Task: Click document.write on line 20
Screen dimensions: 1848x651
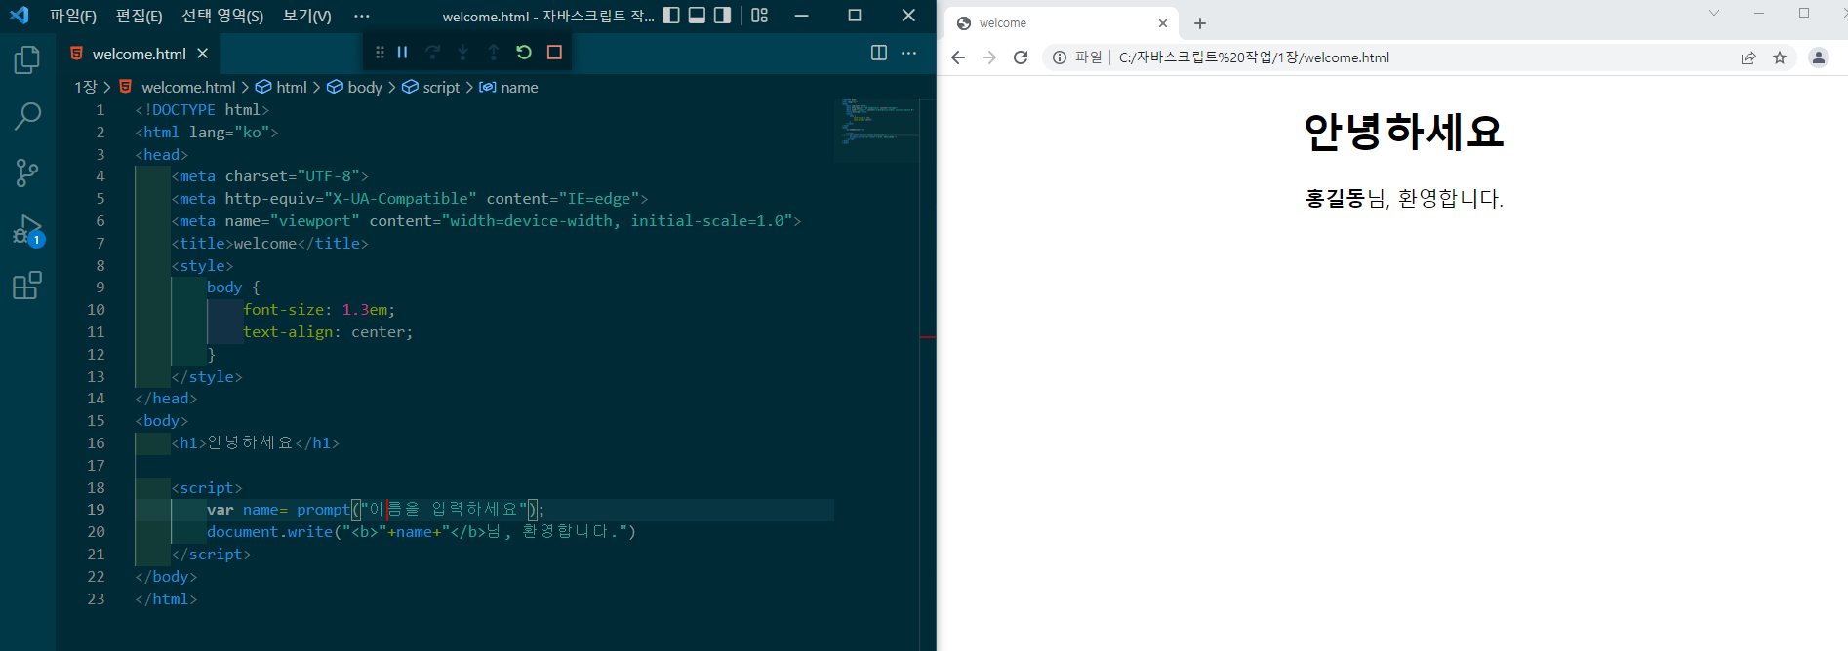Action: 270,531
